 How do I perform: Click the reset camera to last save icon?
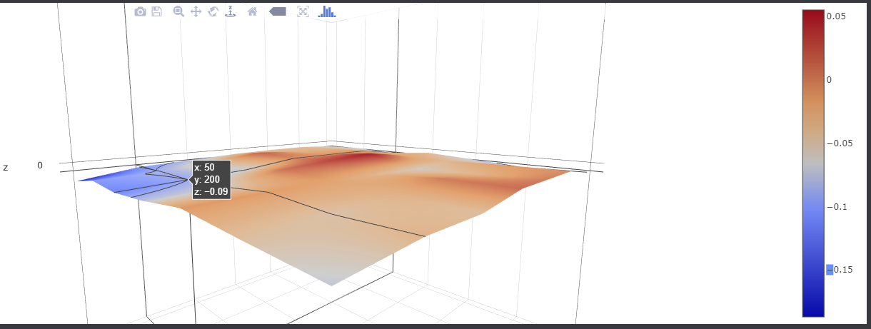303,11
